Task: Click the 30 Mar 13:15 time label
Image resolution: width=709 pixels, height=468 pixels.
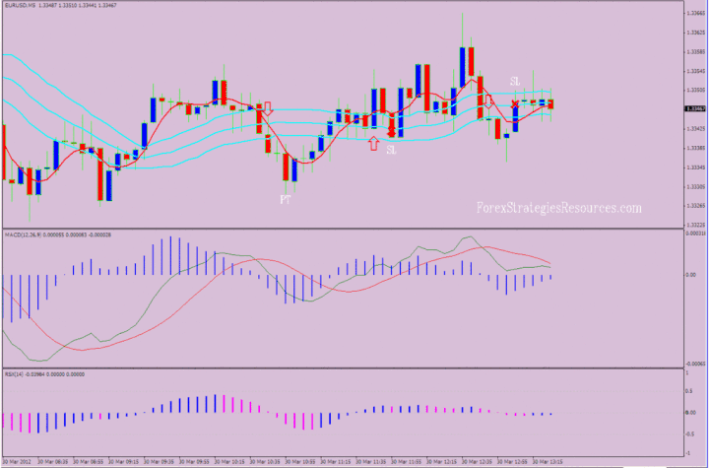Action: point(548,462)
